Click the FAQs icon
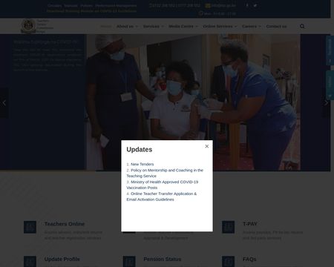The width and height of the screenshot is (334, 267). [x=228, y=262]
